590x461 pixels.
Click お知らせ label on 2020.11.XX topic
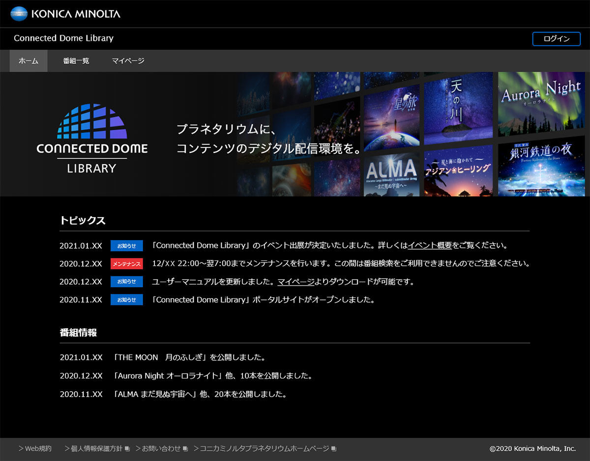127,300
